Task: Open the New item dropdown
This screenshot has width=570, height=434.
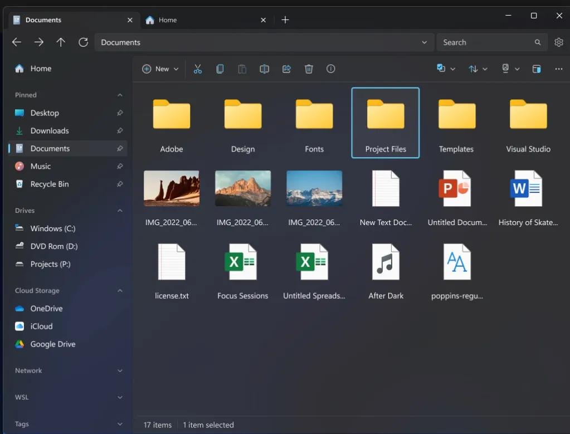Action: (160, 69)
